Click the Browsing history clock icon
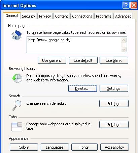138x153 pixels. coord(17,78)
